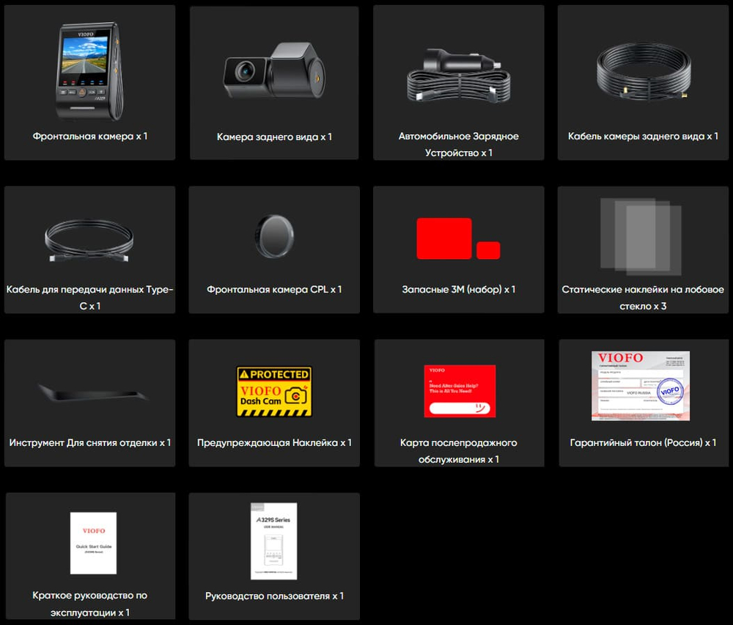Image resolution: width=733 pixels, height=625 pixels.
Task: Click the car charger adapter image
Action: point(459,75)
